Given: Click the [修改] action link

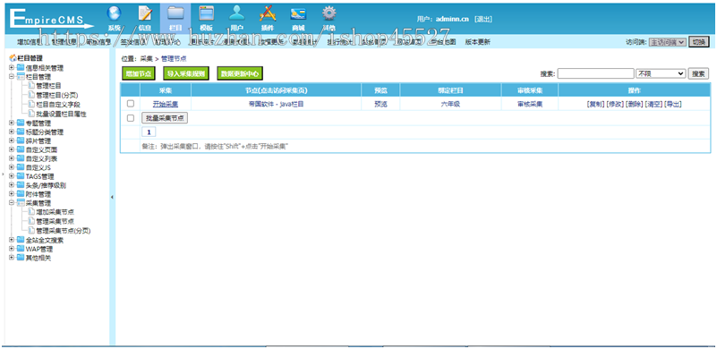Looking at the screenshot, I should tap(615, 105).
